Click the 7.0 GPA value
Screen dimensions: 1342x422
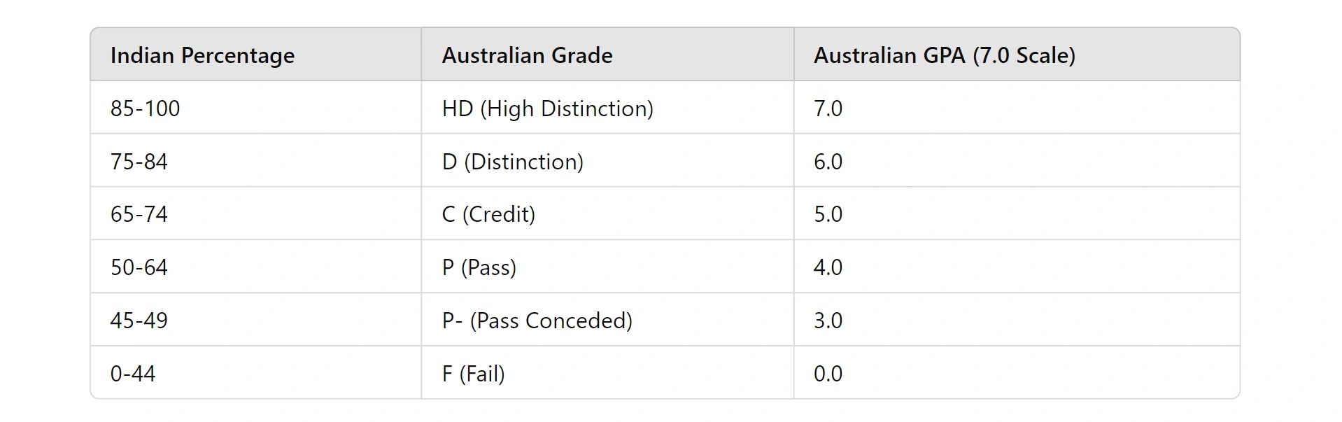tap(828, 108)
